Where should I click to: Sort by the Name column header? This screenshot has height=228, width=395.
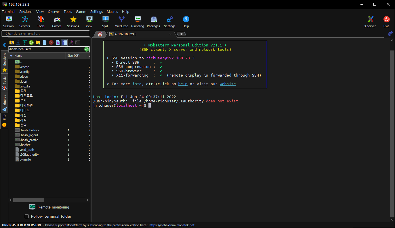[37, 56]
